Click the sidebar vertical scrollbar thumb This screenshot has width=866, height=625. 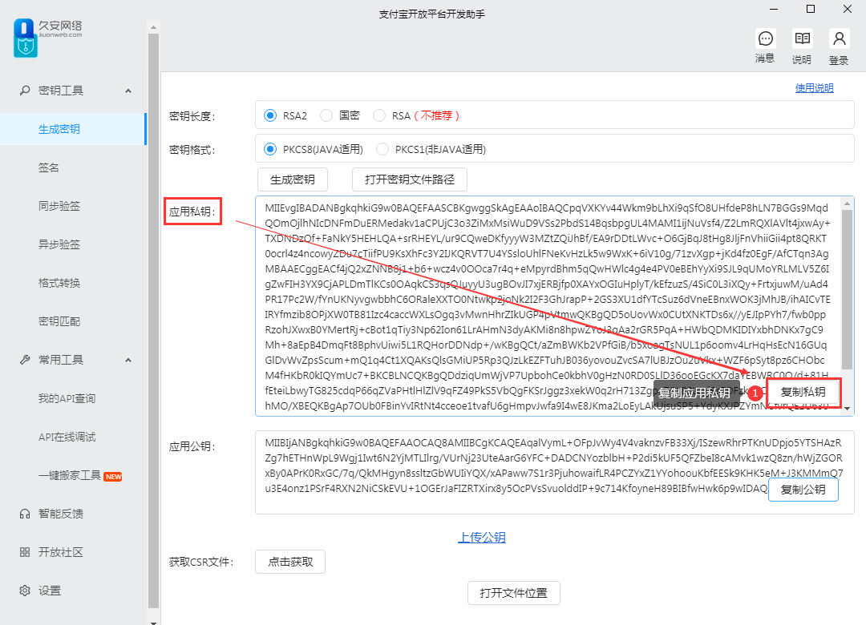pos(153,322)
